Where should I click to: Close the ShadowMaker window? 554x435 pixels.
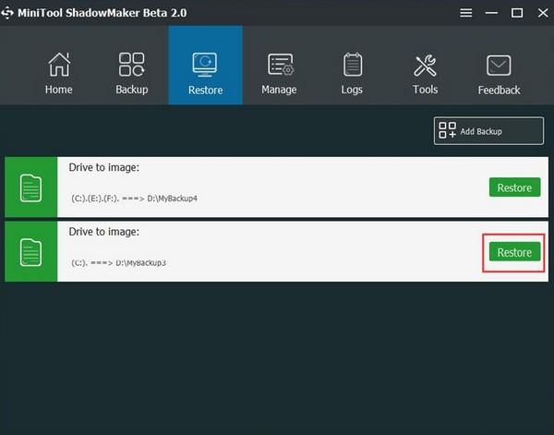(x=543, y=13)
